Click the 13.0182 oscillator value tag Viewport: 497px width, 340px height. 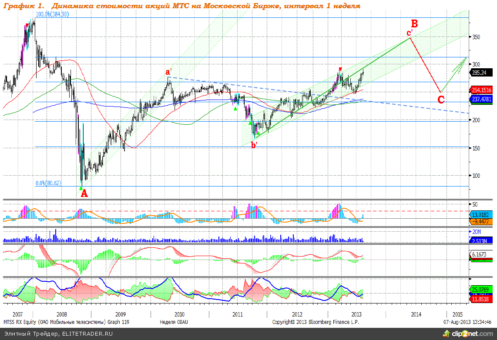click(x=481, y=215)
